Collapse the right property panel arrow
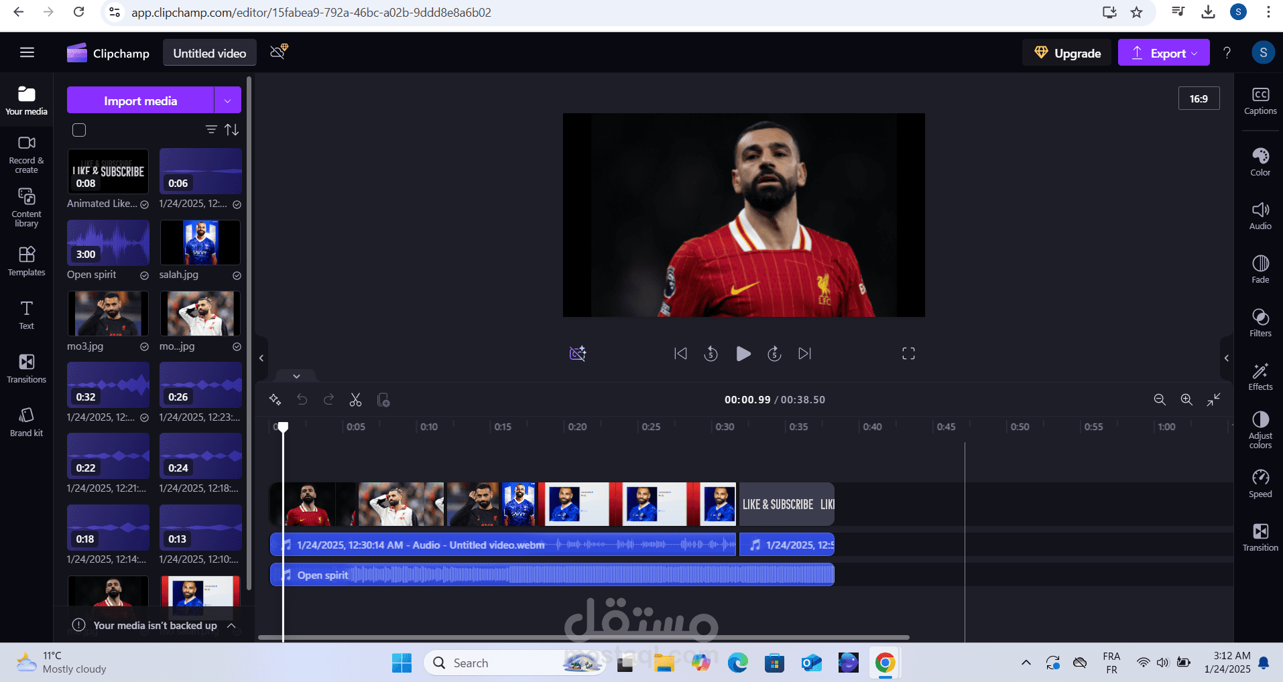The width and height of the screenshot is (1283, 682). click(1227, 358)
